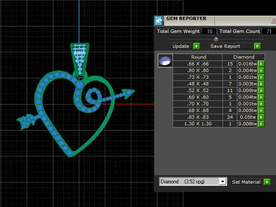Collapse the panel with the round up-arrow button

coord(216,39)
